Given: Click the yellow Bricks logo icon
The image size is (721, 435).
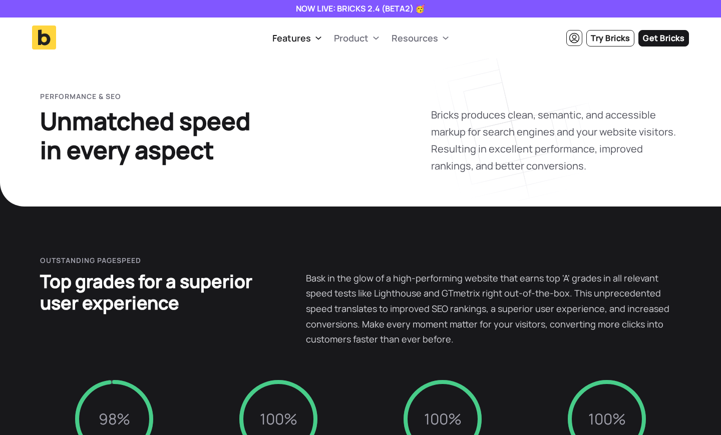Looking at the screenshot, I should pos(44,37).
